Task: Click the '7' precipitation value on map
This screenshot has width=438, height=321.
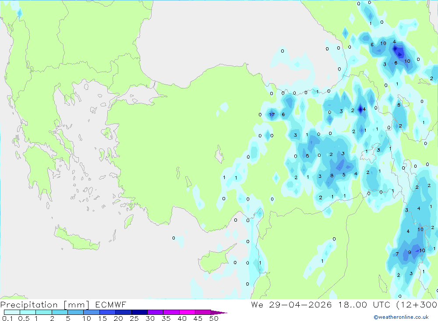Action: pyautogui.click(x=397, y=254)
